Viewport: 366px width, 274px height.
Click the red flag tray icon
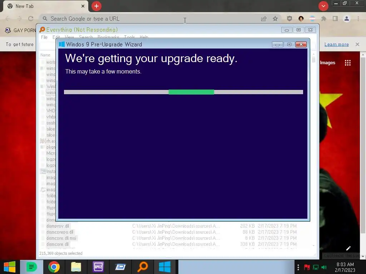tap(307, 267)
